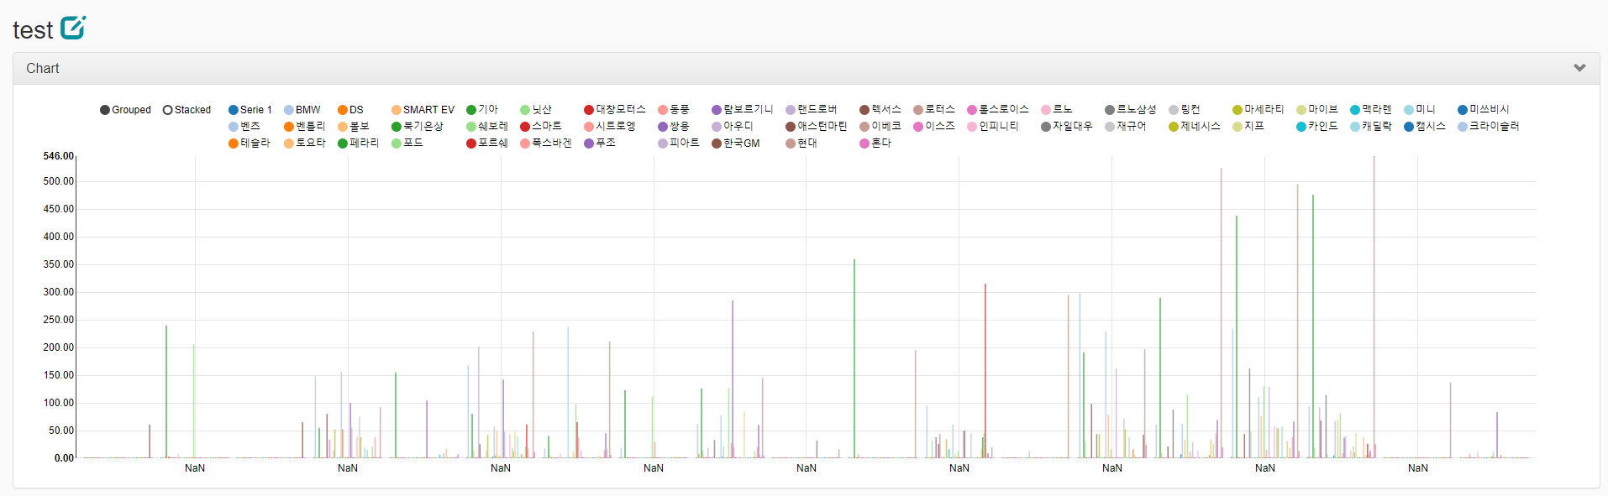Toggle the 랜드로버 legend series
This screenshot has height=496, width=1608.
812,110
